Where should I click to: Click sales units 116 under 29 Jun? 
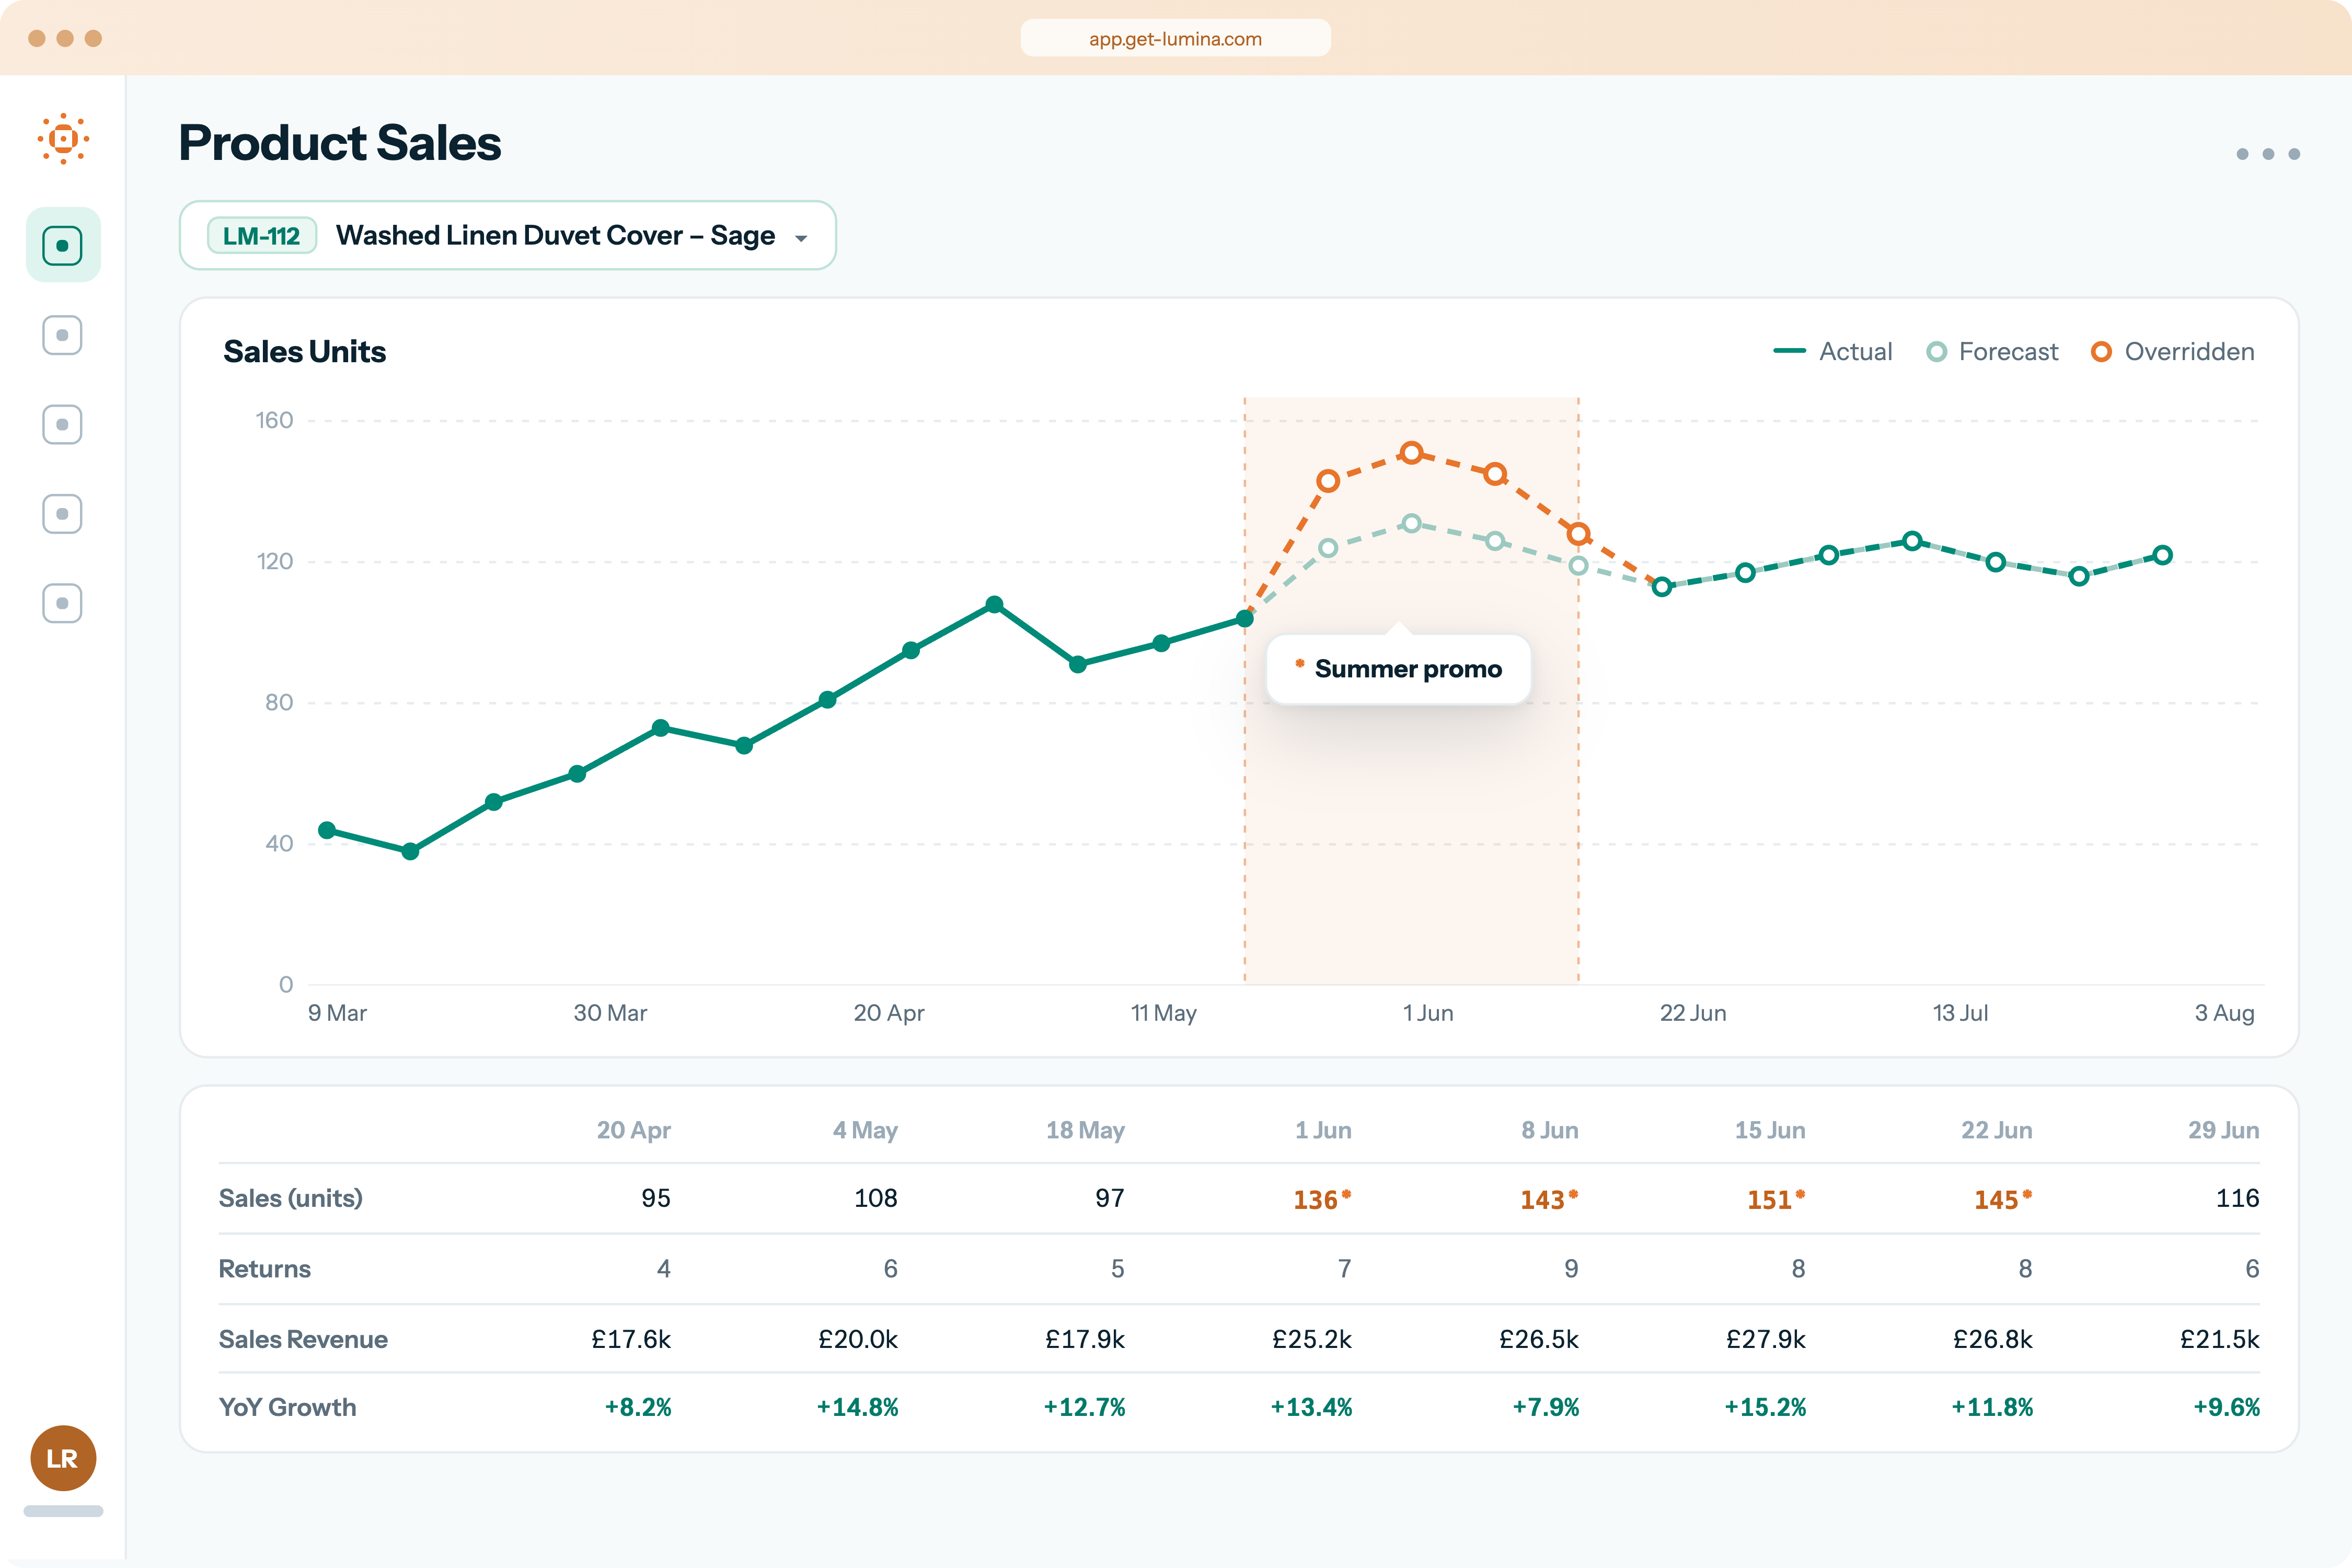(x=2237, y=1198)
